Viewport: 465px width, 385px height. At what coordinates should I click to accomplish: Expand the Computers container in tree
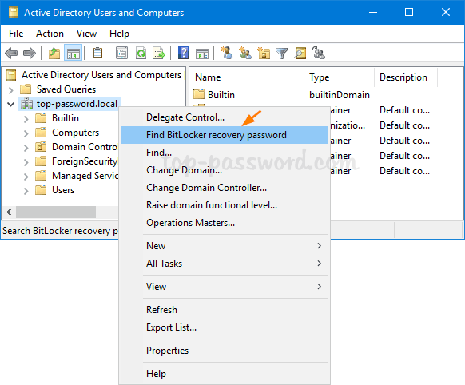26,133
